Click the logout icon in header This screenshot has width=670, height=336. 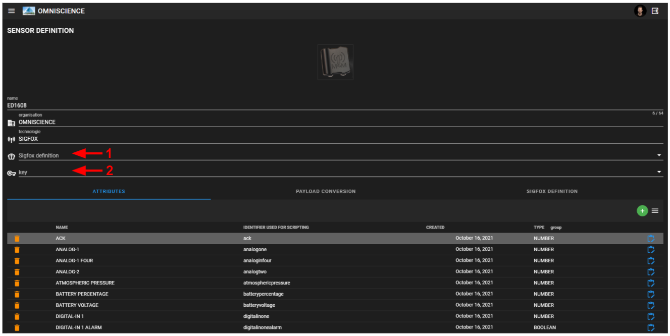pos(655,11)
